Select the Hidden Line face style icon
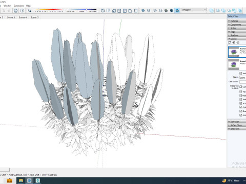Viewport: 246px width, 184px height. pyautogui.click(x=160, y=11)
